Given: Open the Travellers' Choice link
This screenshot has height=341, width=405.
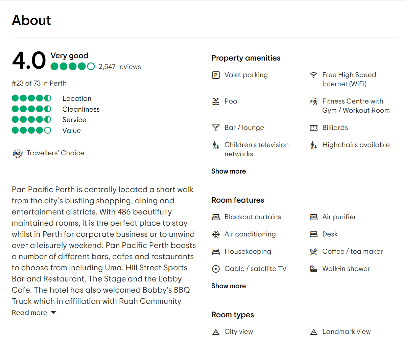Looking at the screenshot, I should pos(55,153).
